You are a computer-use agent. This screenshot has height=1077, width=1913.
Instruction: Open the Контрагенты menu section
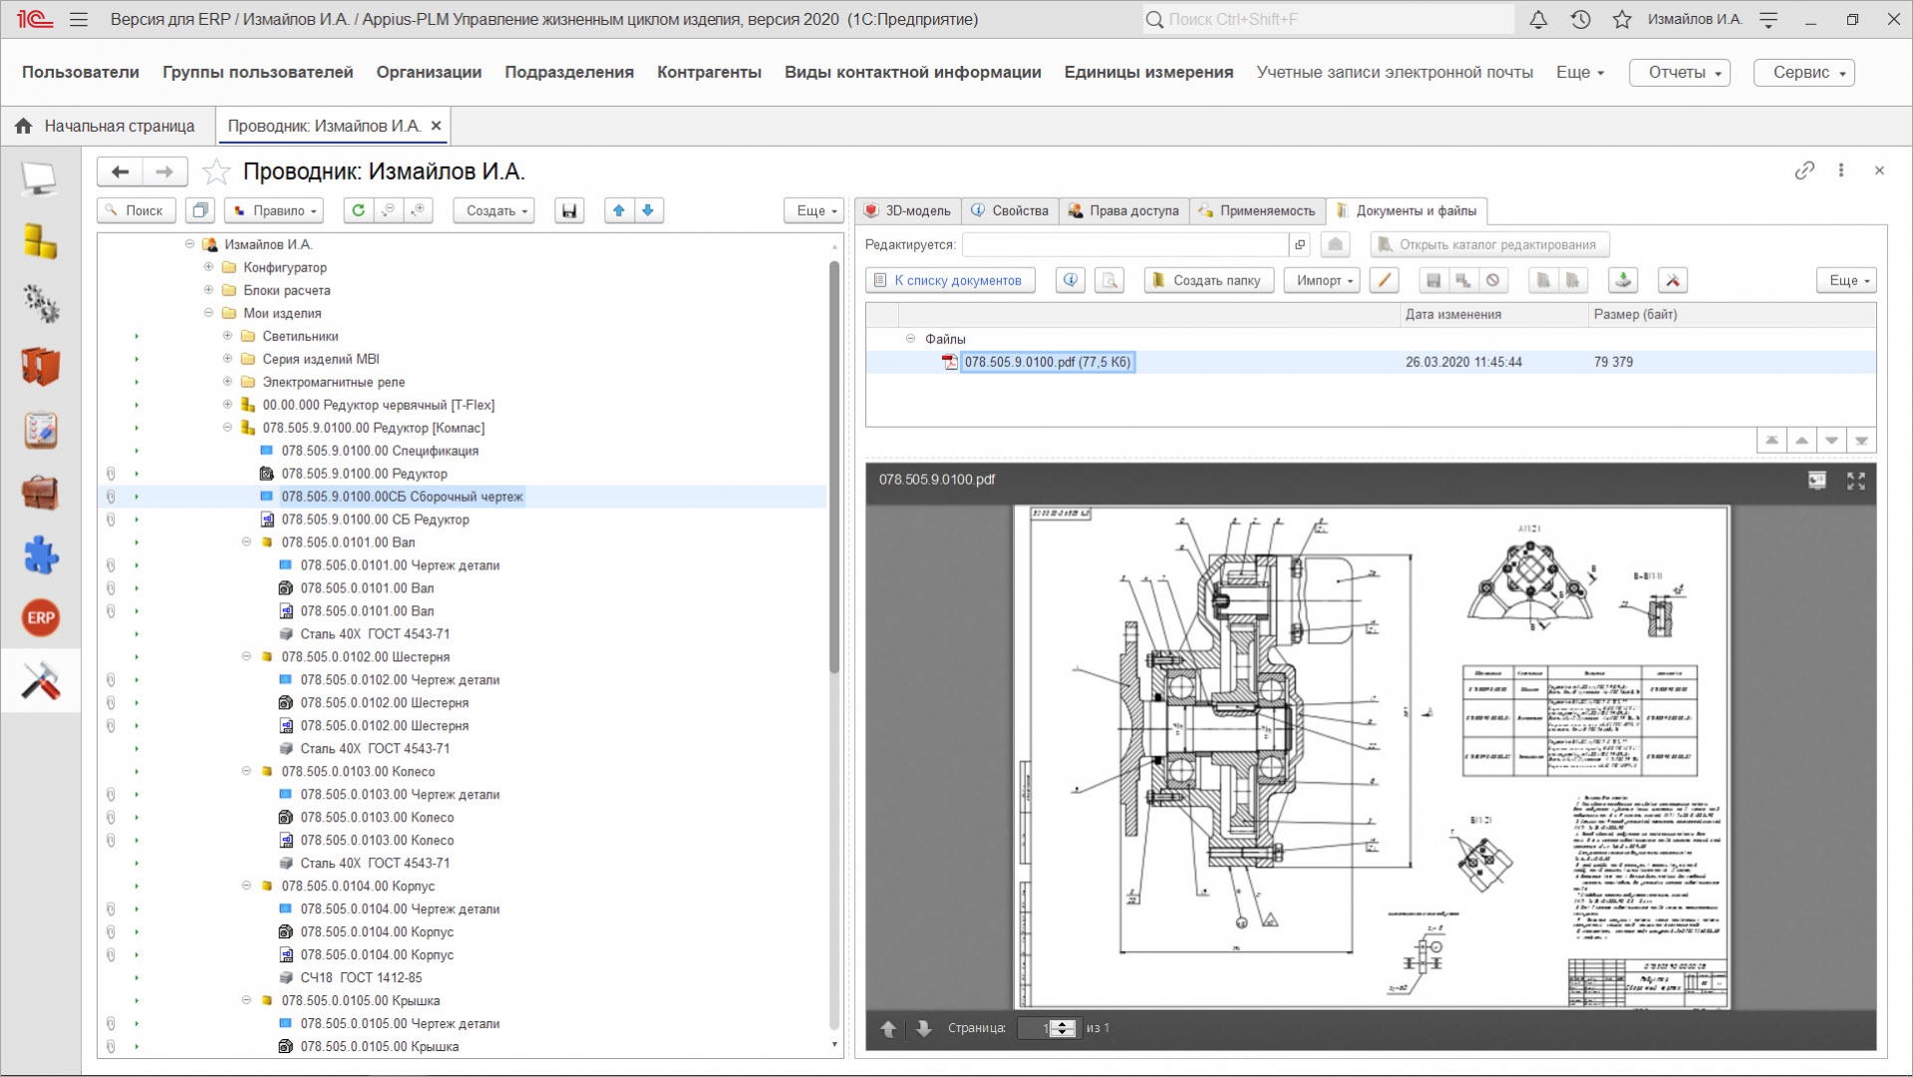(709, 72)
